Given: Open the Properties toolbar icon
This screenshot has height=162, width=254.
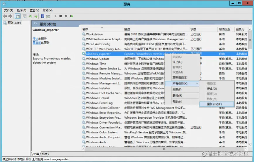Looking at the screenshot, I should pos(25,16).
